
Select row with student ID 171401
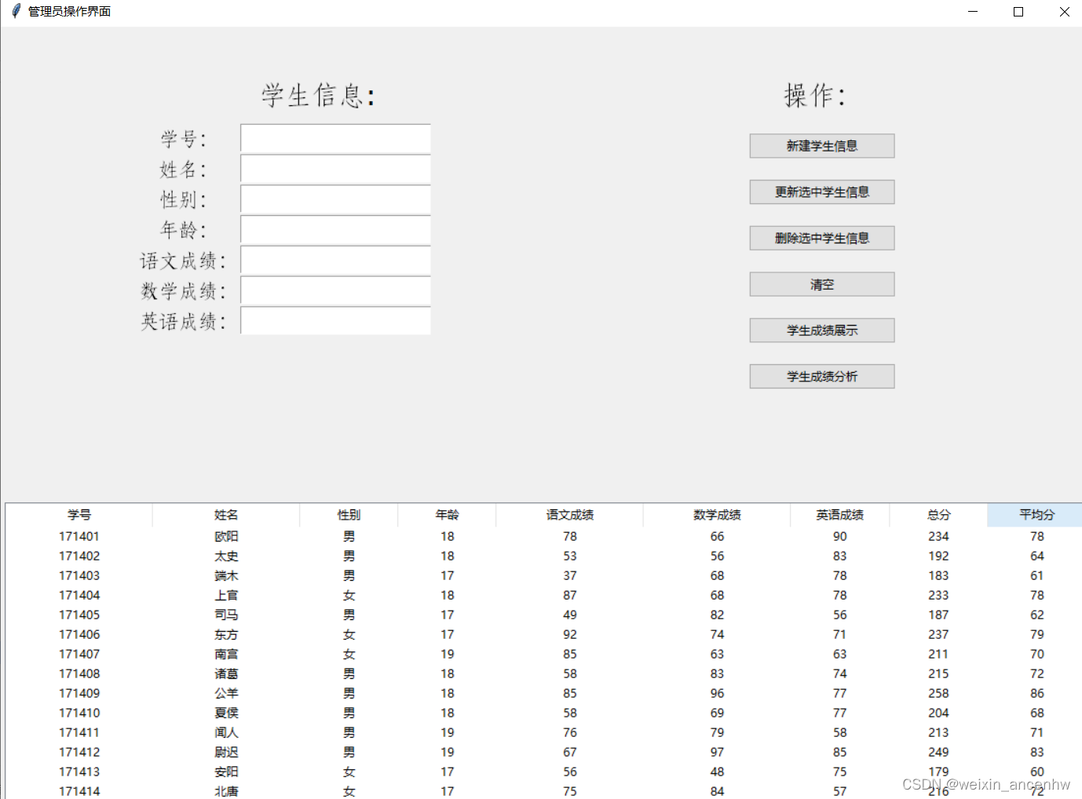pyautogui.click(x=543, y=537)
